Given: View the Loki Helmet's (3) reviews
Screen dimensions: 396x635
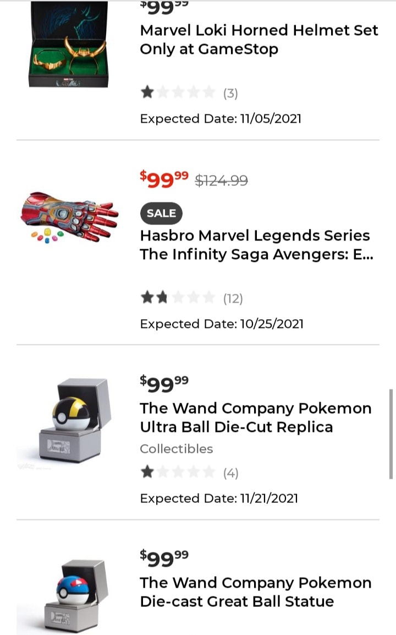Looking at the screenshot, I should (230, 93).
